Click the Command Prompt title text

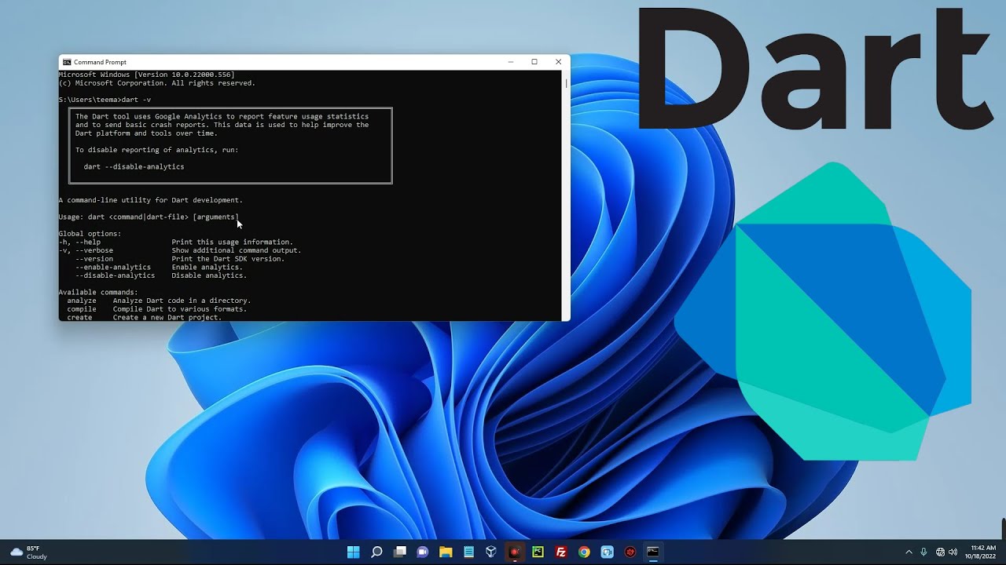coord(100,62)
